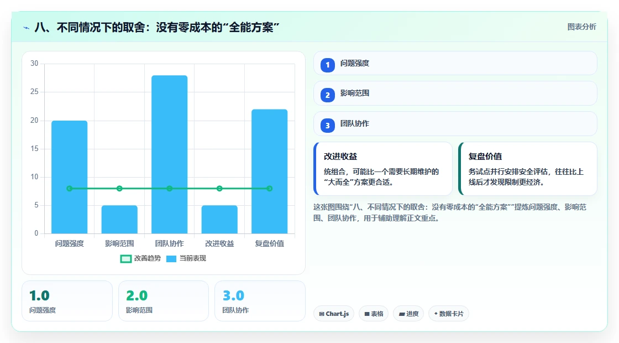Select the 问题强度 list item
The height and width of the screenshot is (343, 619).
455,63
